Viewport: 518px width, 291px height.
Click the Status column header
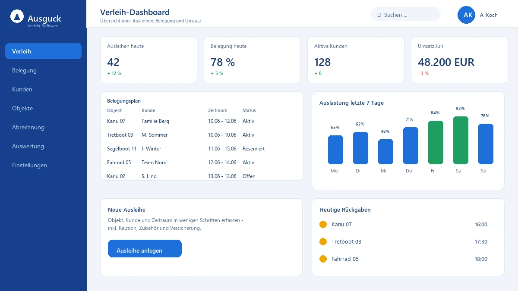pos(249,110)
